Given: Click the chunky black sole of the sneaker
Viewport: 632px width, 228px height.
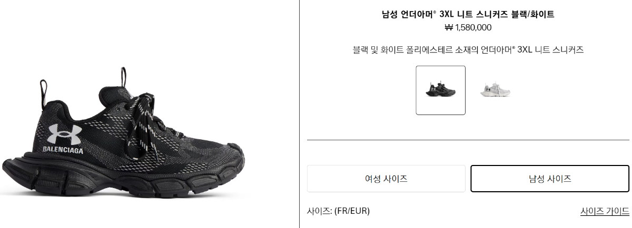Looking at the screenshot, I should point(132,184).
